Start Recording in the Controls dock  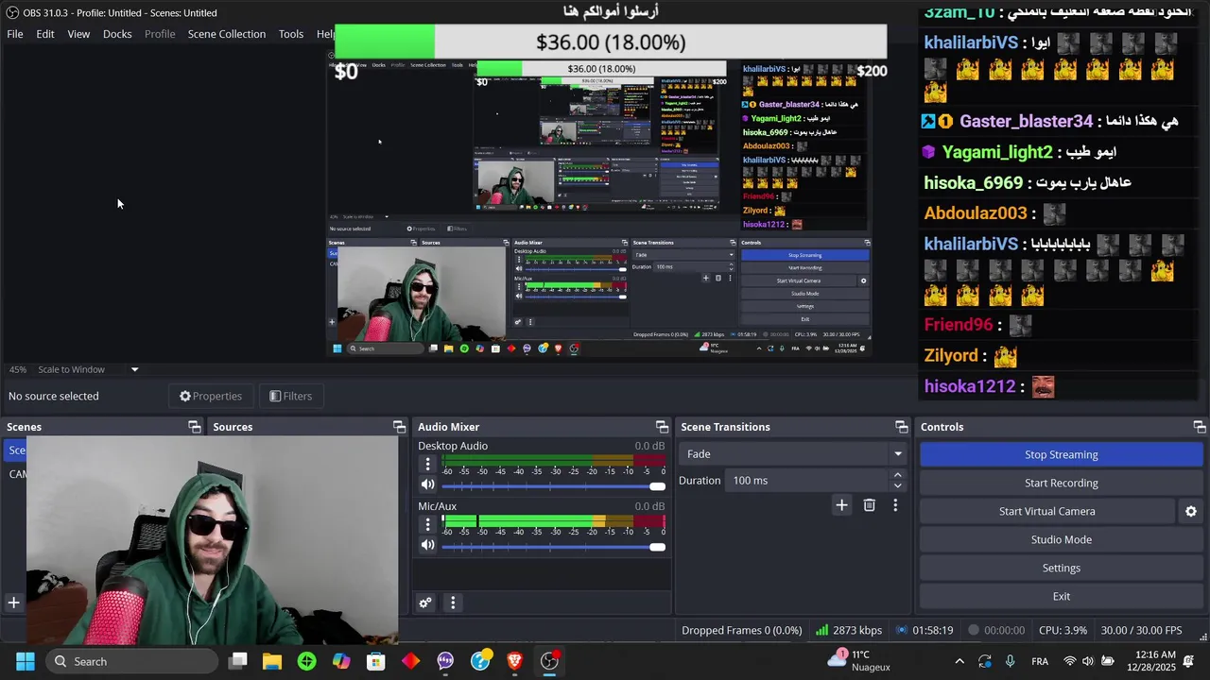tap(1061, 483)
